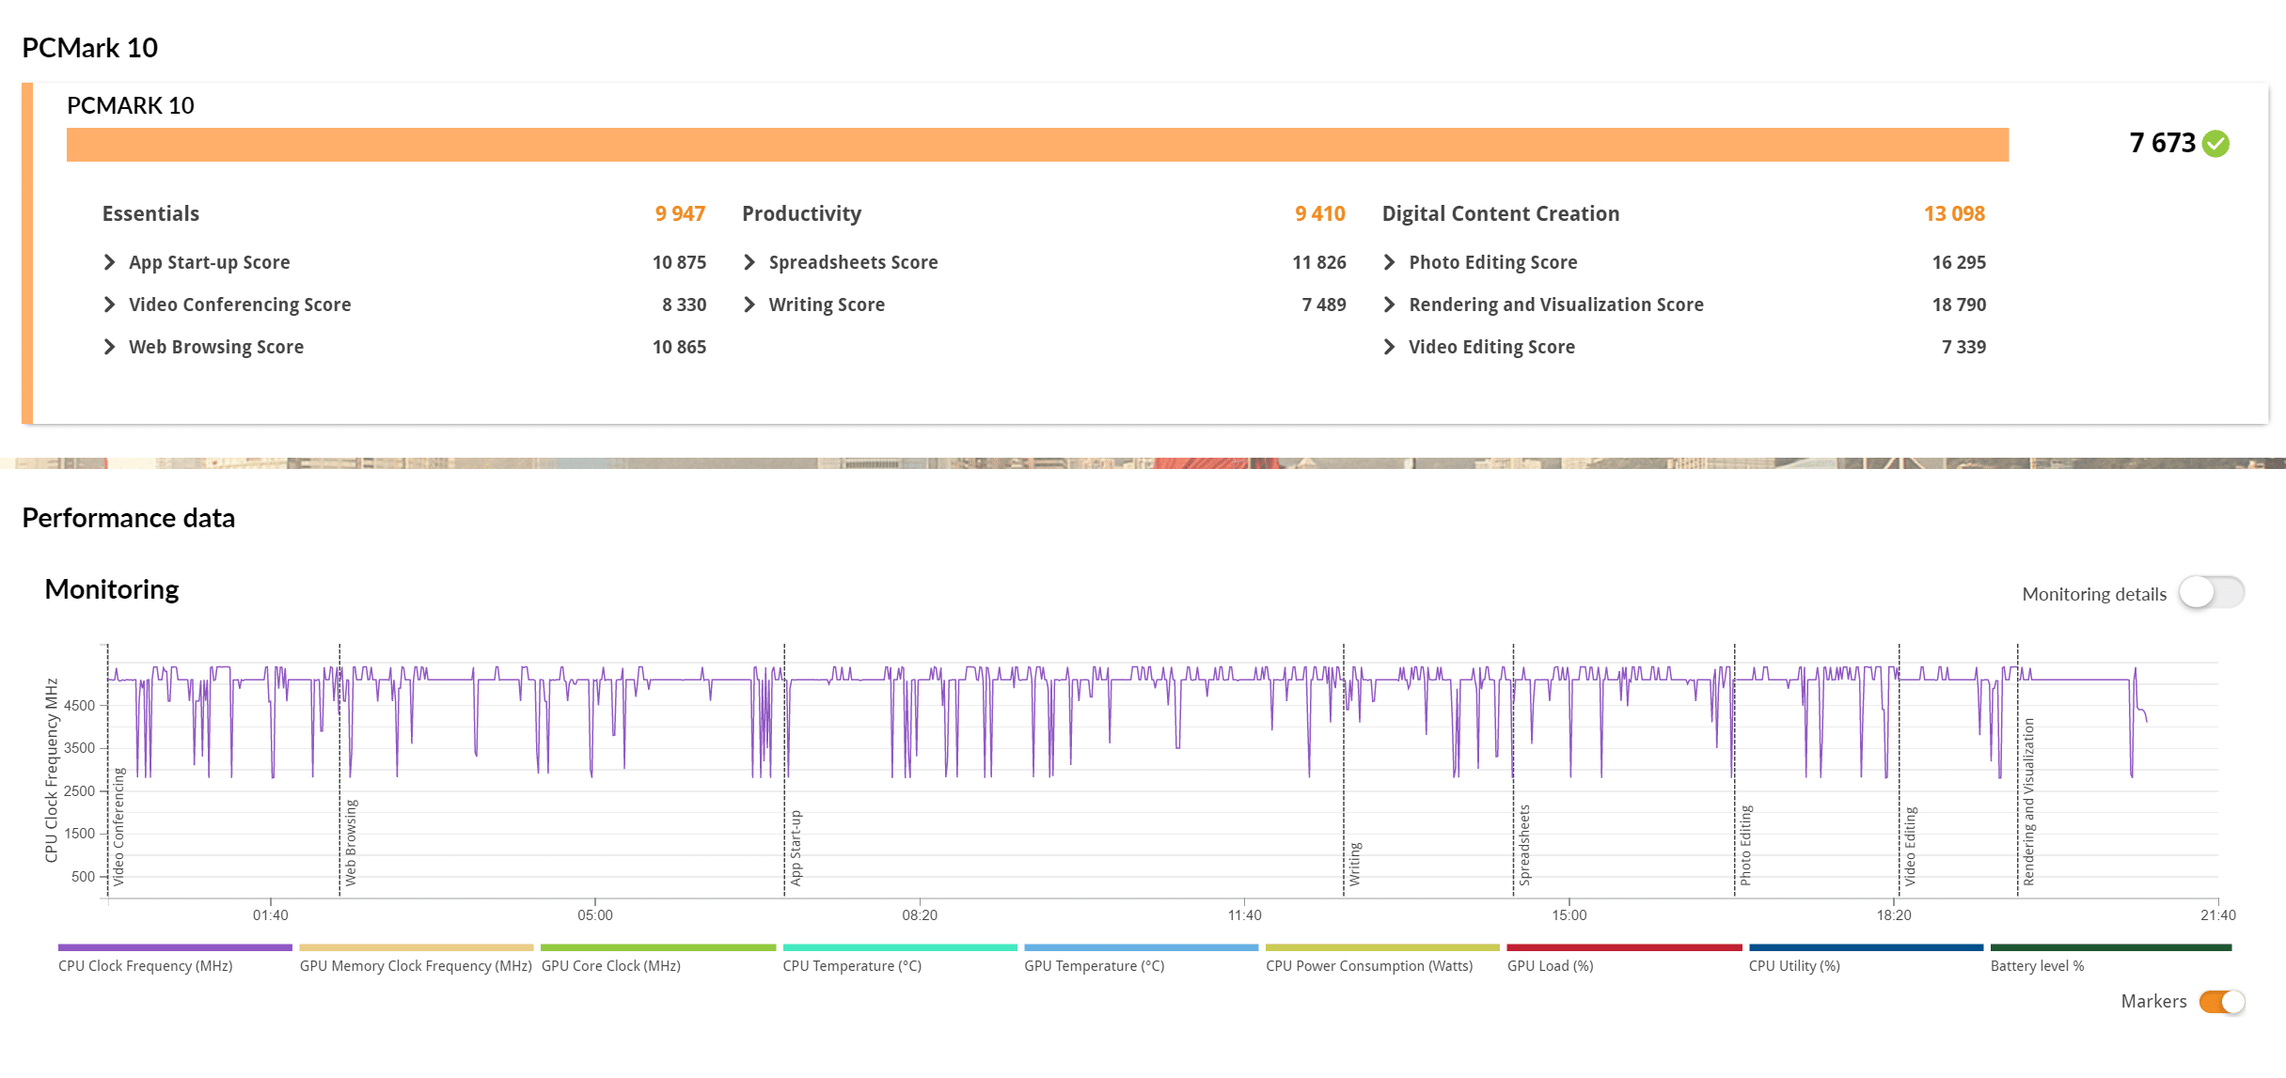This screenshot has height=1078, width=2286.
Task: Click the Spreadsheets Score label
Action: tap(853, 263)
